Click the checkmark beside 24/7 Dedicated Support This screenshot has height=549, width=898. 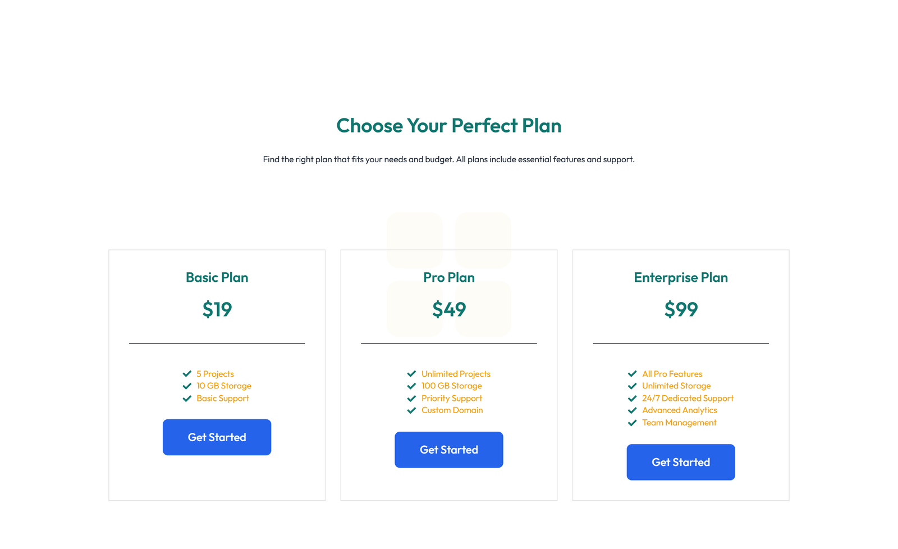point(632,398)
